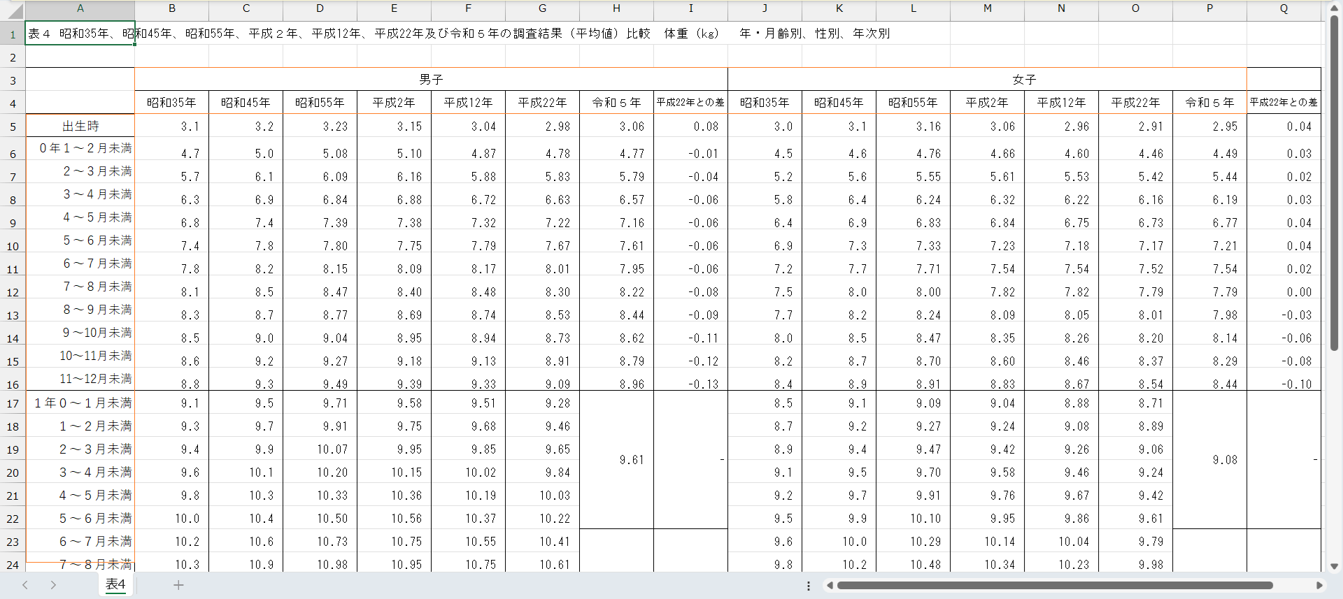Screen dimensions: 1343x599
Task: Click the horizontal scrollbar left arrow
Action: pyautogui.click(x=830, y=586)
